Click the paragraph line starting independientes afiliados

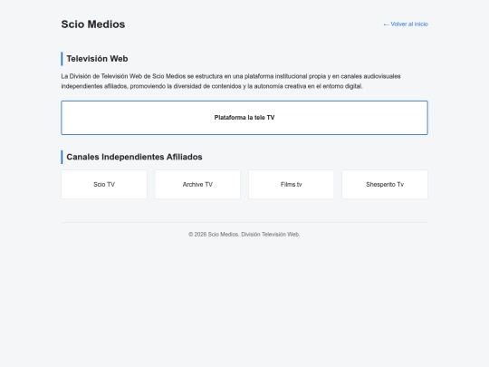[x=212, y=86]
